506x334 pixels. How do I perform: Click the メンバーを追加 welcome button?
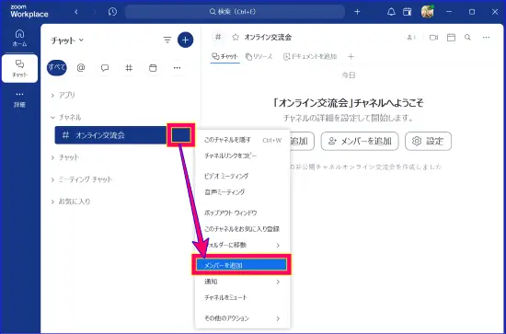tap(360, 142)
